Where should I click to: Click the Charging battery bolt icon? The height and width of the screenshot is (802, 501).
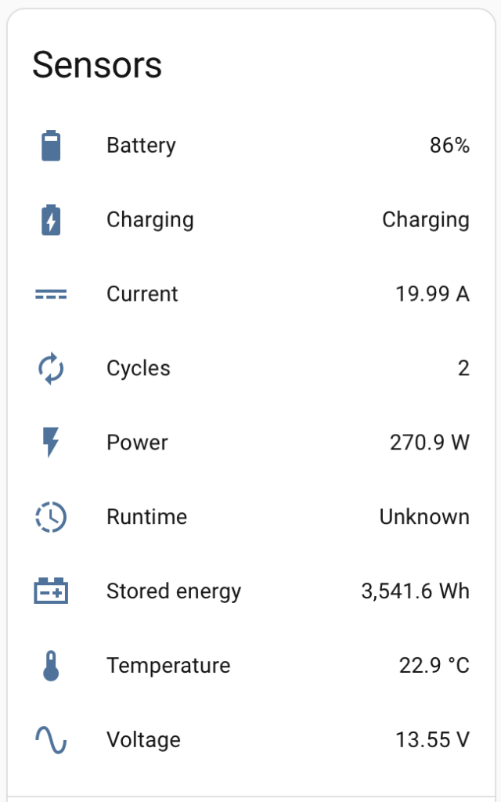point(51,220)
